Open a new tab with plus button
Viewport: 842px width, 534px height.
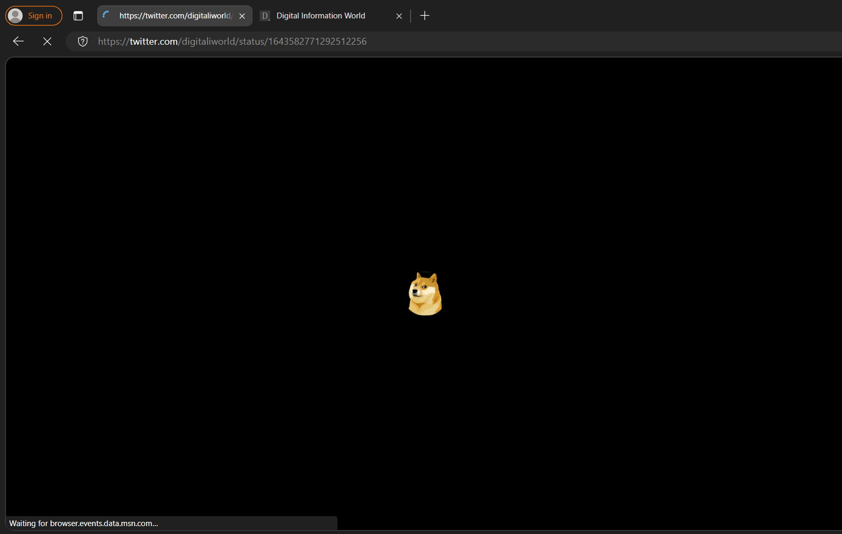pos(425,16)
